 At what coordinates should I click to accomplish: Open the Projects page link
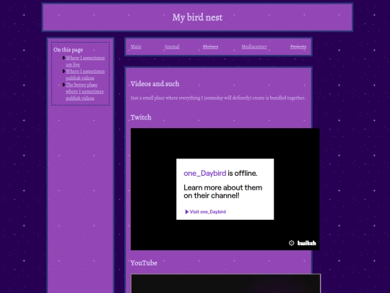coord(298,46)
